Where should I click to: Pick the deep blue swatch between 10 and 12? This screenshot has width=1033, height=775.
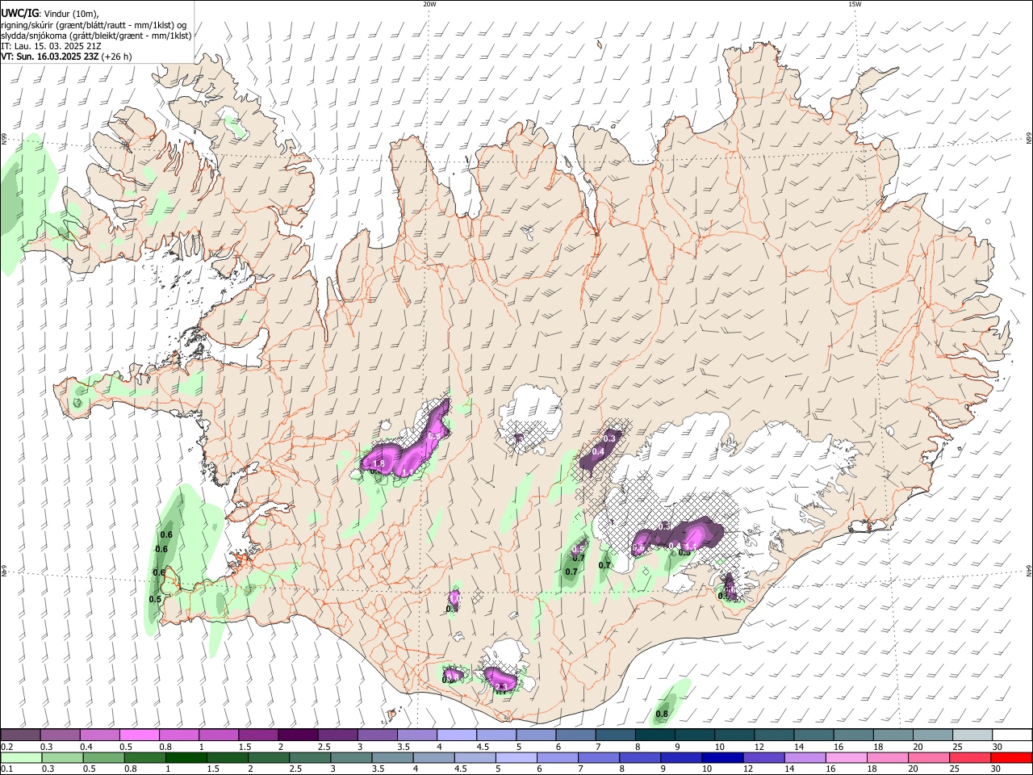tap(722, 757)
